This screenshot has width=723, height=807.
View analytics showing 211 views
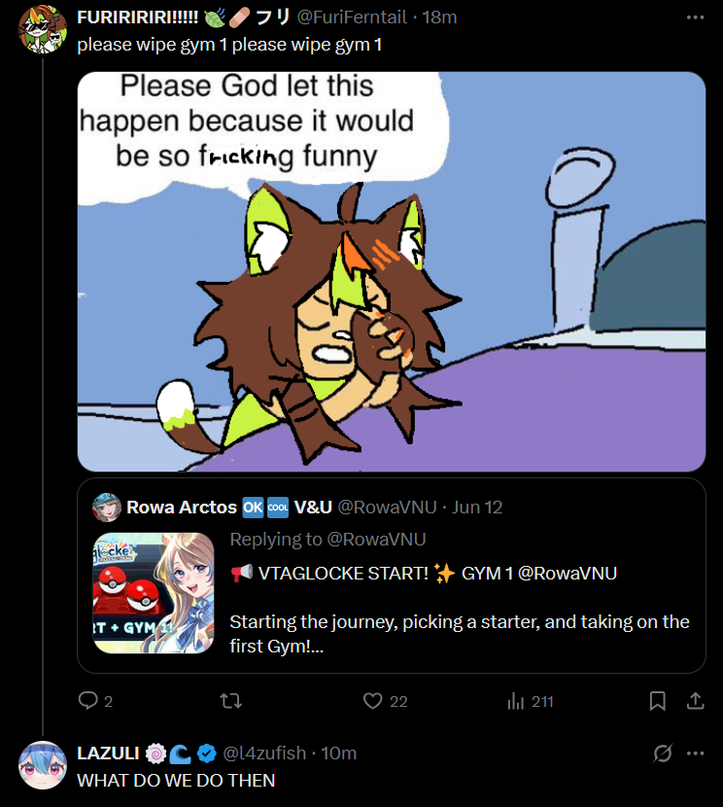pos(518,700)
